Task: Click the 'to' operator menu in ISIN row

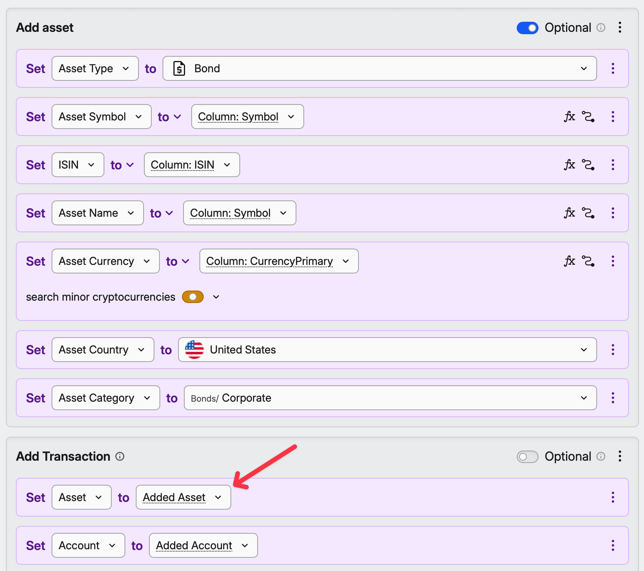Action: [x=122, y=165]
